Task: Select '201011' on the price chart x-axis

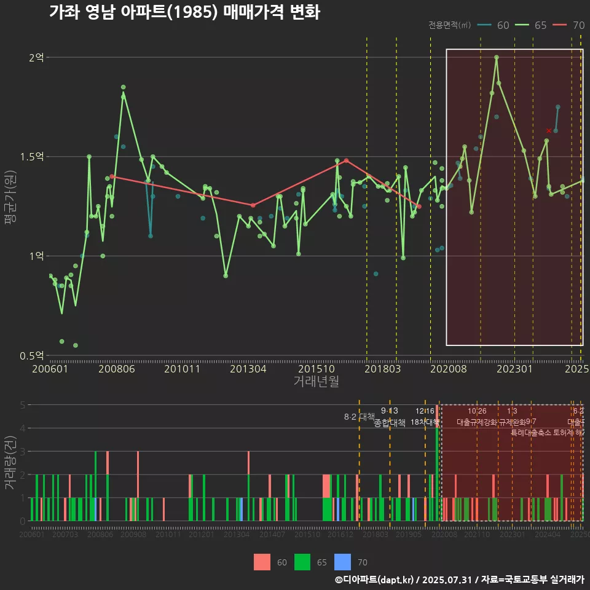Action: click(x=182, y=369)
